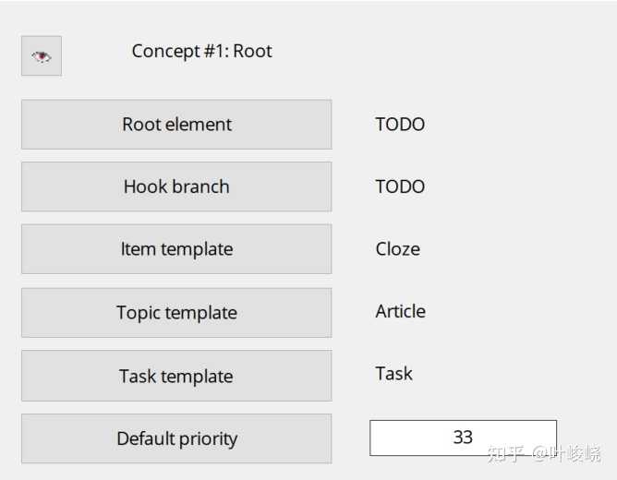This screenshot has height=480, width=617.
Task: Click the Hook branch button
Action: point(176,186)
